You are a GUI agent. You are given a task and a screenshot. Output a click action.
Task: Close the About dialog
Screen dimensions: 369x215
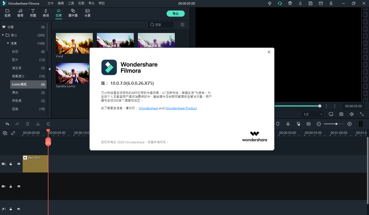[x=269, y=52]
